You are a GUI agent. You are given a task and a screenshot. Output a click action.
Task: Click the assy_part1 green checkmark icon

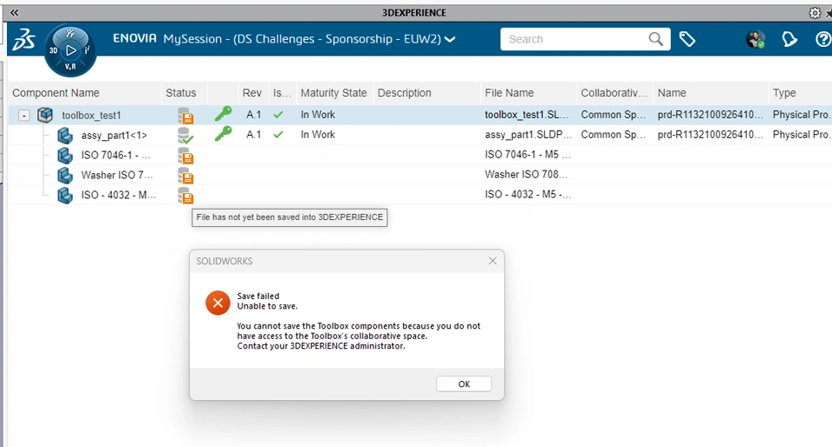point(278,134)
